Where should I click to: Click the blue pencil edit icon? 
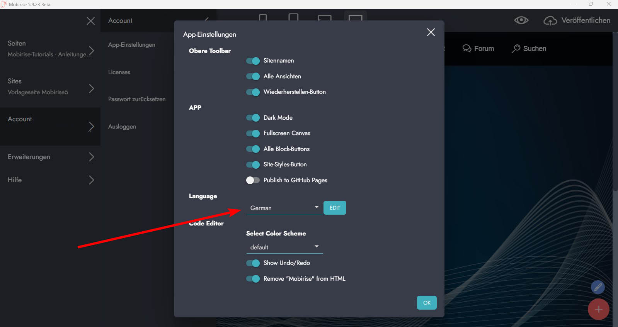[x=598, y=287]
